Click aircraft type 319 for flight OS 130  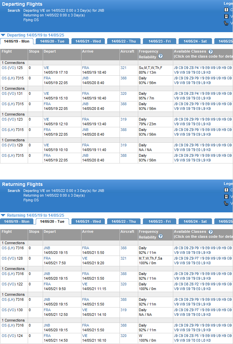124,310
